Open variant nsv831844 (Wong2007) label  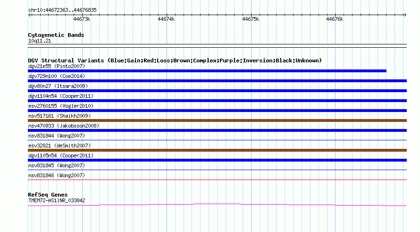(x=57, y=136)
